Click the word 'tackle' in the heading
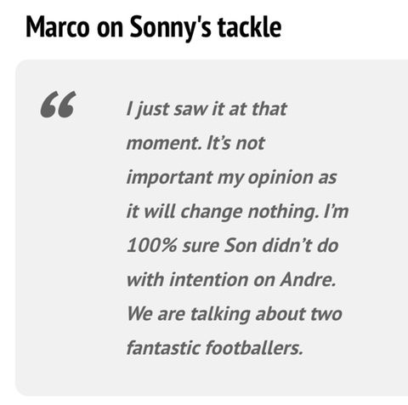The image size is (408, 405). click(x=250, y=27)
